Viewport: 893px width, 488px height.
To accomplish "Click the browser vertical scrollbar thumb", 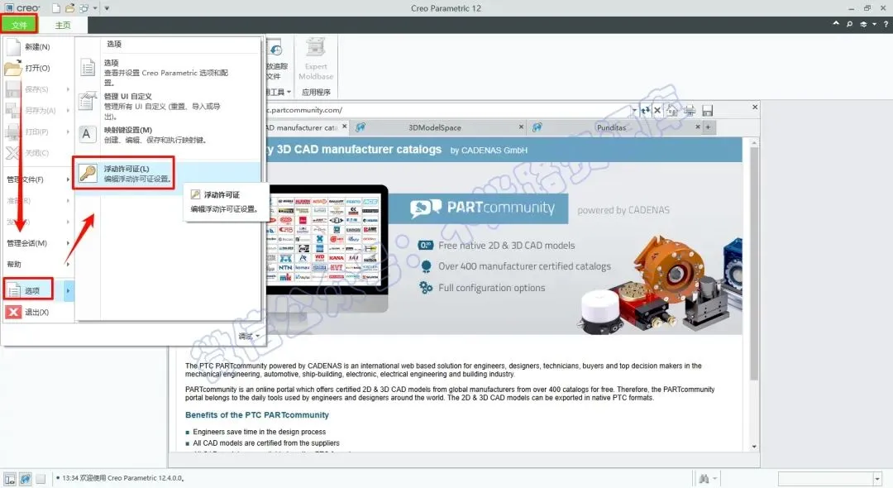I will point(754,264).
